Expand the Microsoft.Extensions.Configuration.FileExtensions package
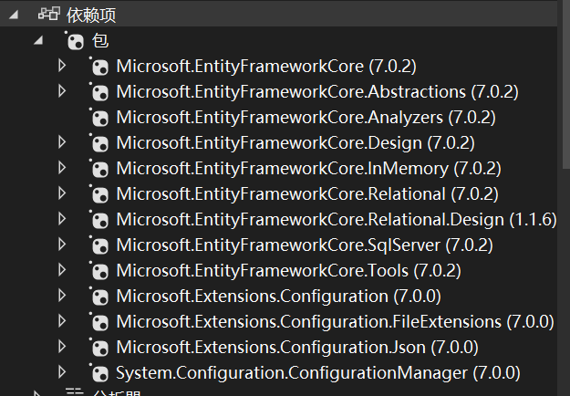The image size is (570, 396). pos(62,321)
